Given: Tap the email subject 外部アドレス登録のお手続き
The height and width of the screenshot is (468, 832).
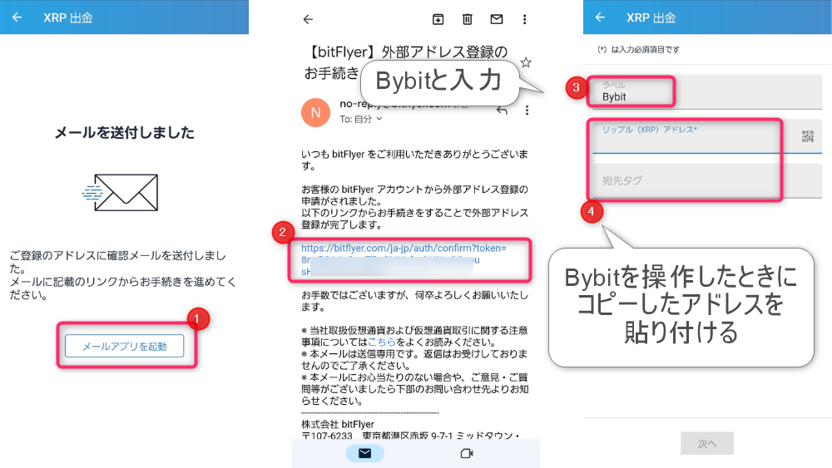Looking at the screenshot, I should click(407, 62).
